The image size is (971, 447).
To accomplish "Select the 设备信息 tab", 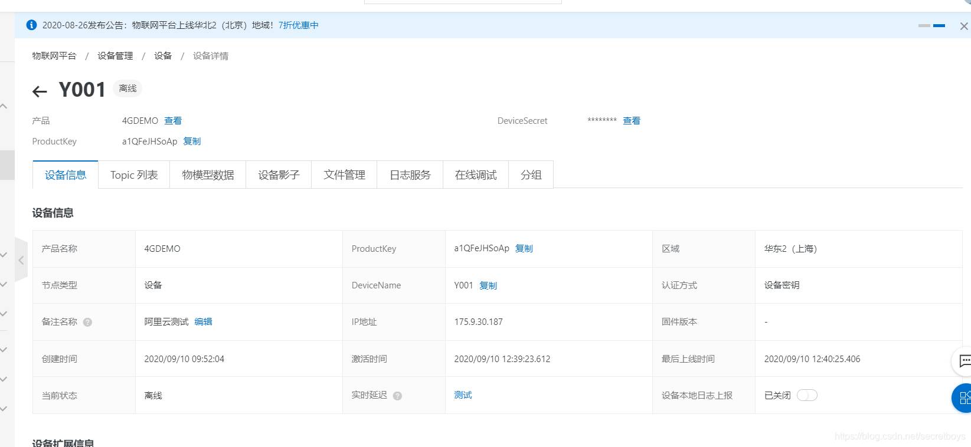I will click(66, 175).
